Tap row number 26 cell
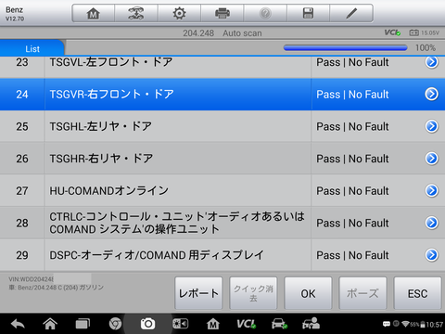Screen dimensions: 445x334 coord(22,159)
